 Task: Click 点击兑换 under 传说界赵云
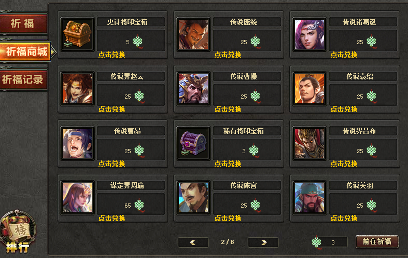111,109
